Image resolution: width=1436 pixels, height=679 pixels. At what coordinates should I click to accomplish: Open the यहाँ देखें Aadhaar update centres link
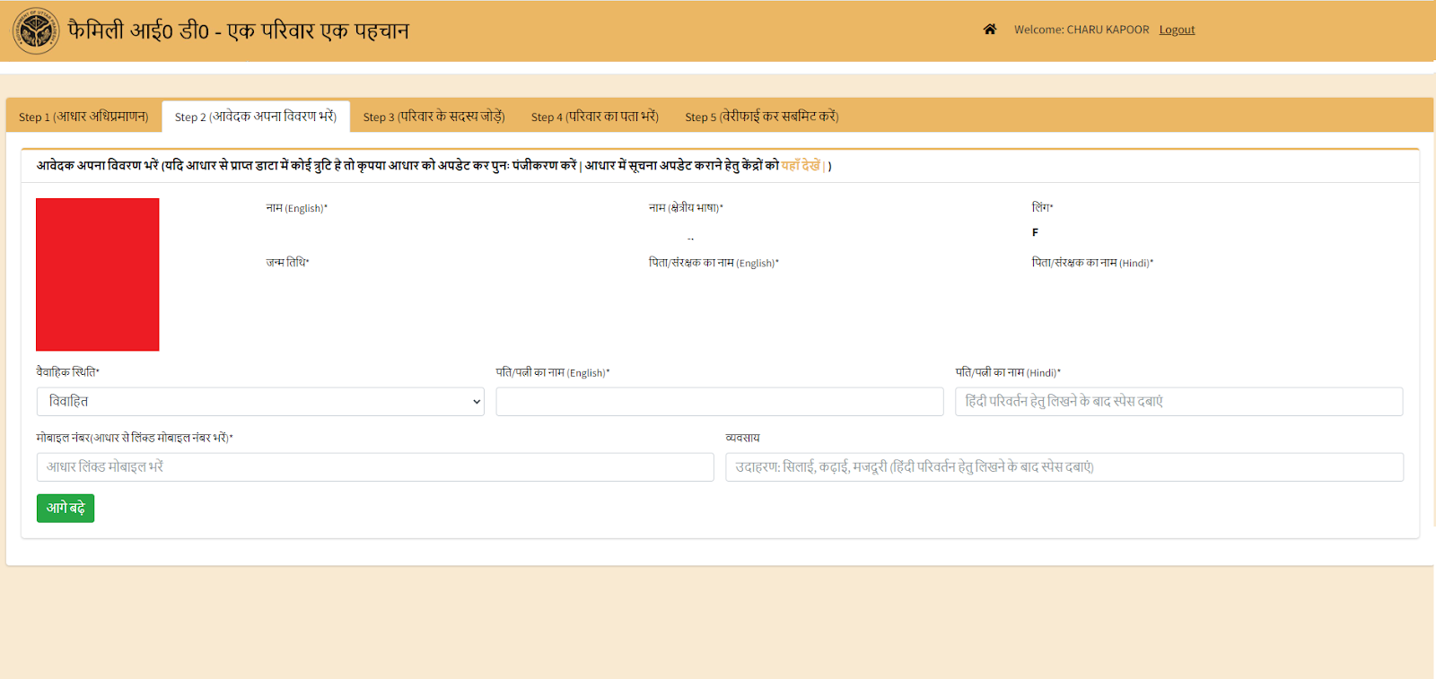800,166
